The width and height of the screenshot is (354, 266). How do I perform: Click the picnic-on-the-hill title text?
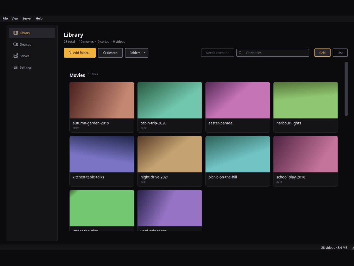223,177
